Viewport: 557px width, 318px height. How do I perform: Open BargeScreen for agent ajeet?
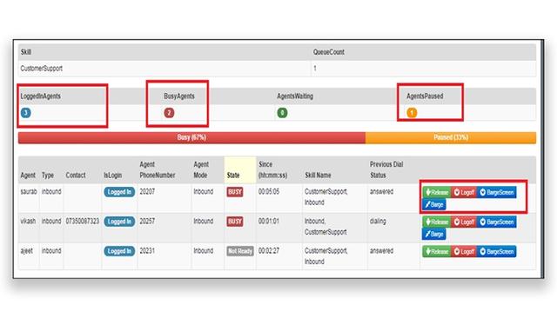497,251
